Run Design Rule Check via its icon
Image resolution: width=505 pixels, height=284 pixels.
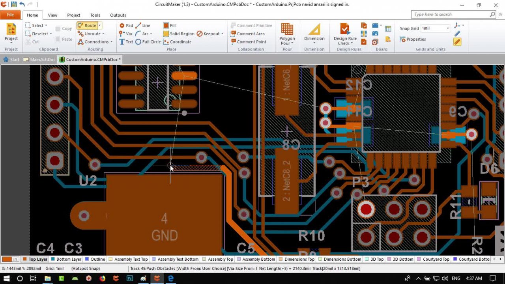(345, 29)
